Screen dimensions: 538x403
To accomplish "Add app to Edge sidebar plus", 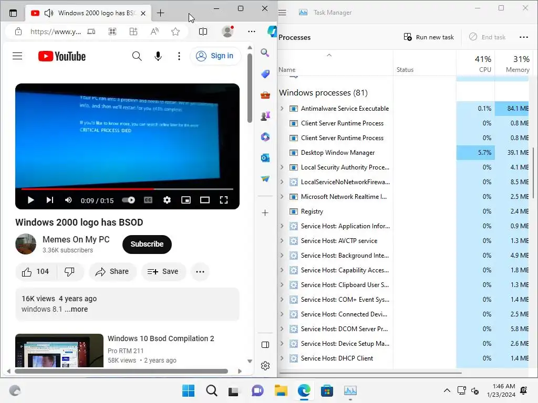I will (x=265, y=213).
